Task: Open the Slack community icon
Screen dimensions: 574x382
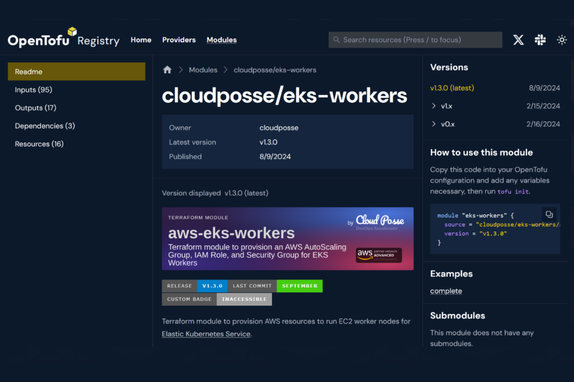Action: tap(540, 39)
